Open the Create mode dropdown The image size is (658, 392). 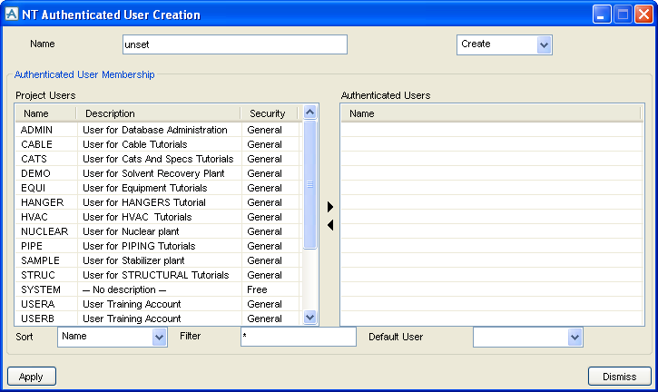point(544,44)
